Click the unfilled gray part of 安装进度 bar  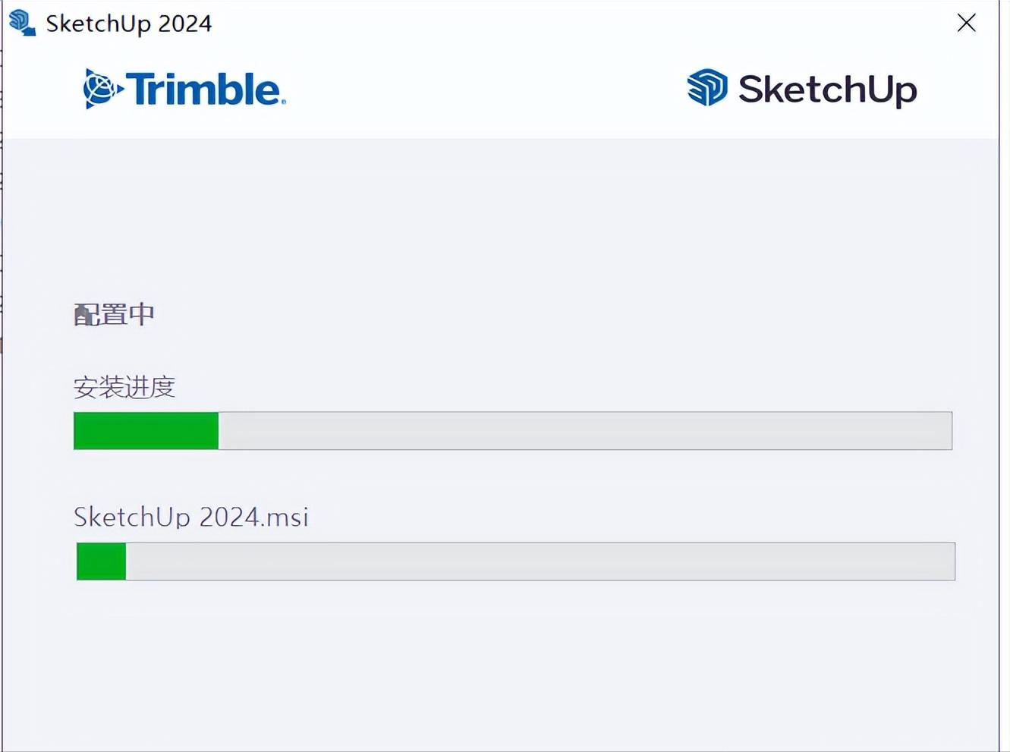[584, 431]
